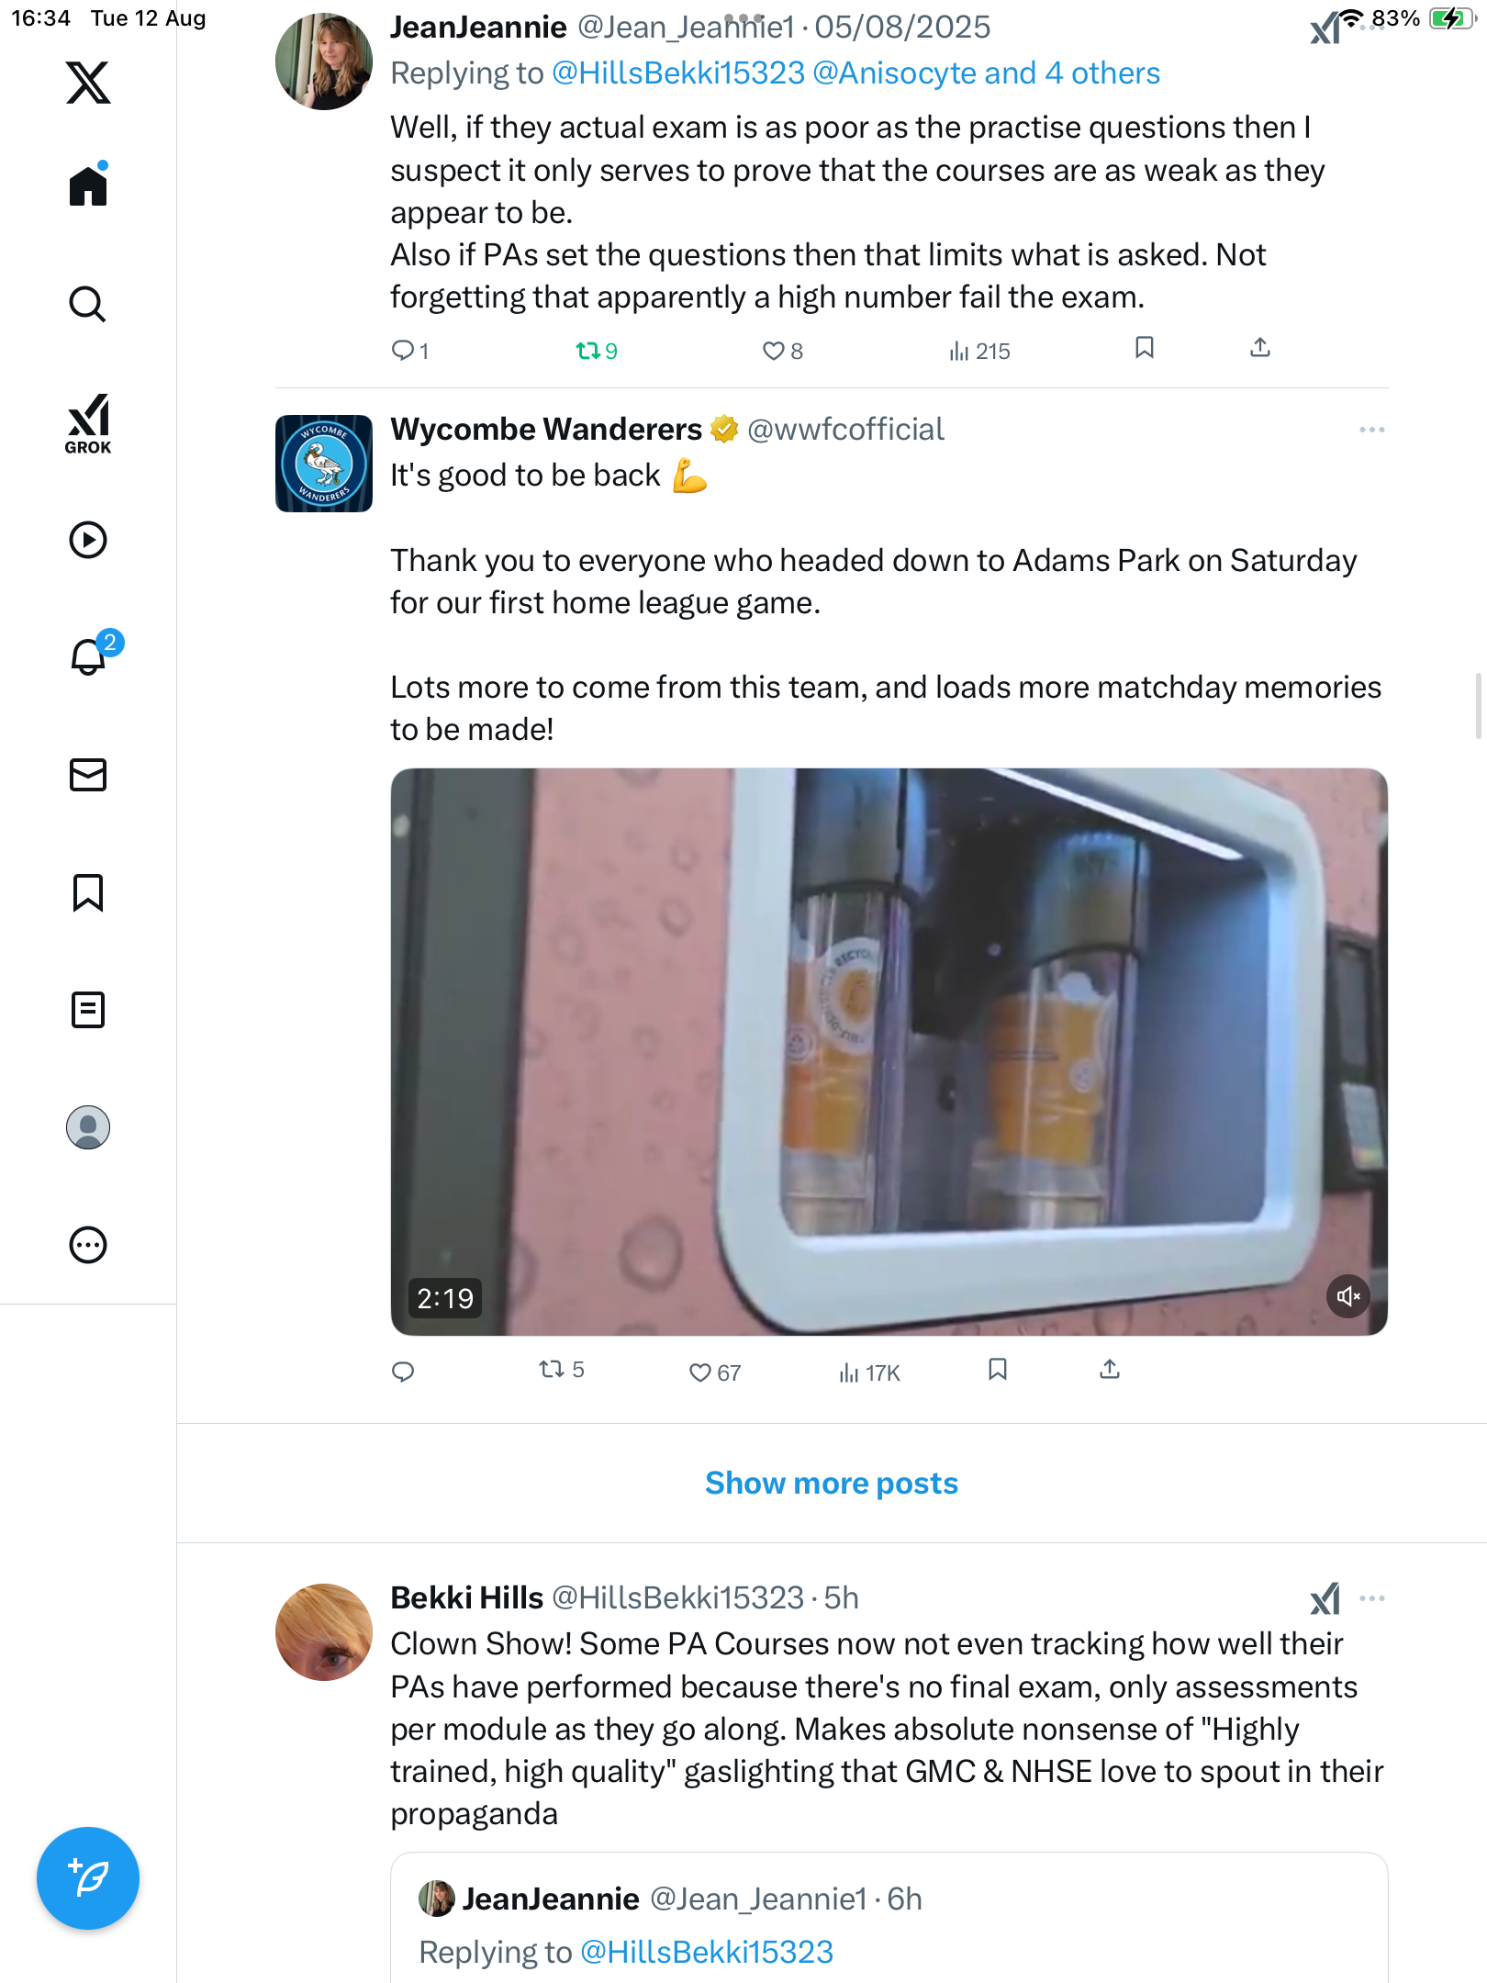This screenshot has height=1983, width=1487.
Task: Expand the sidebar More menu
Action: click(x=88, y=1245)
